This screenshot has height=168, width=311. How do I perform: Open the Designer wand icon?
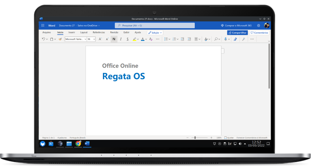point(244,39)
